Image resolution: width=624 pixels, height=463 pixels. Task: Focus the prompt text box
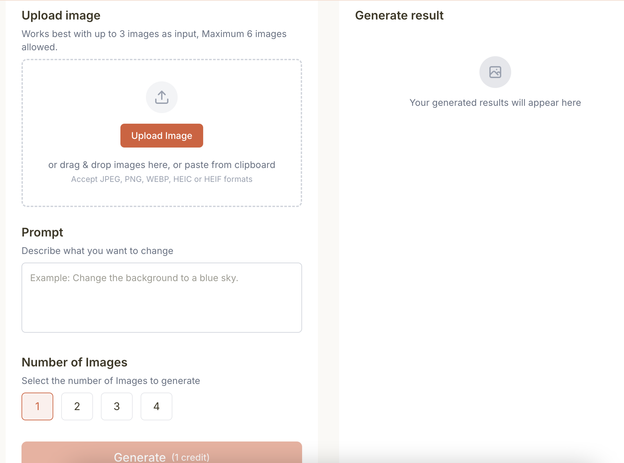tap(162, 298)
